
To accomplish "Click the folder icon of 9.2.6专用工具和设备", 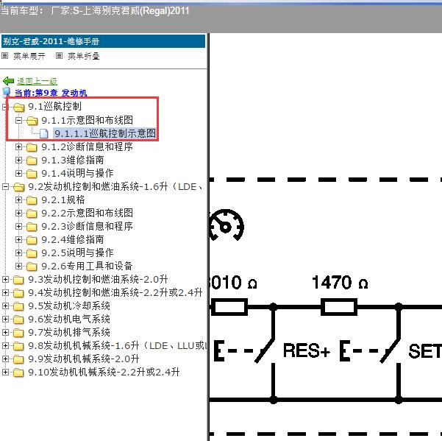I will (32, 266).
